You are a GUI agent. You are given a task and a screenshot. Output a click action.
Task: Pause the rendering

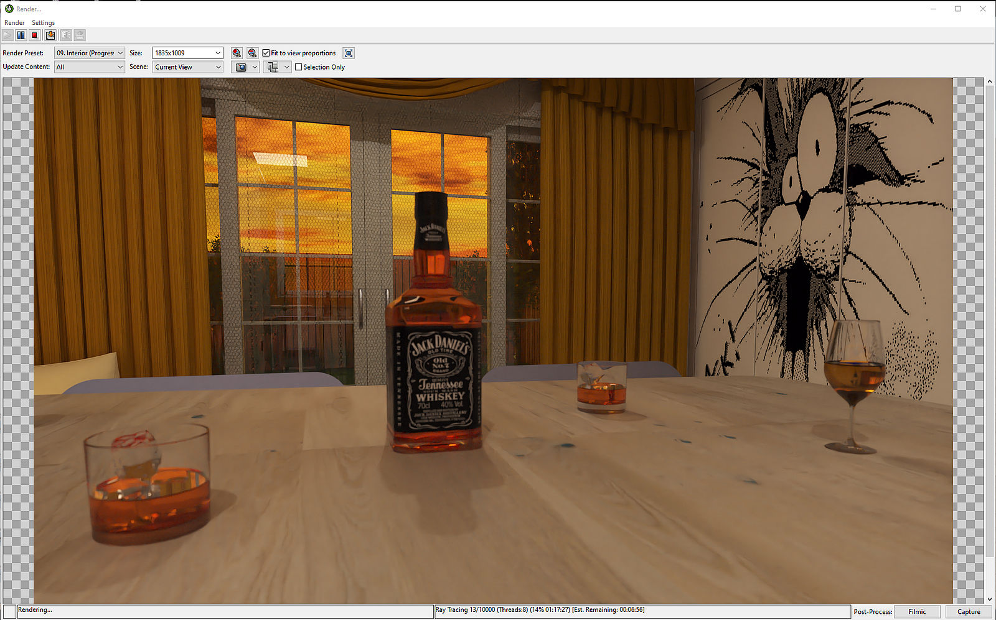click(x=21, y=35)
